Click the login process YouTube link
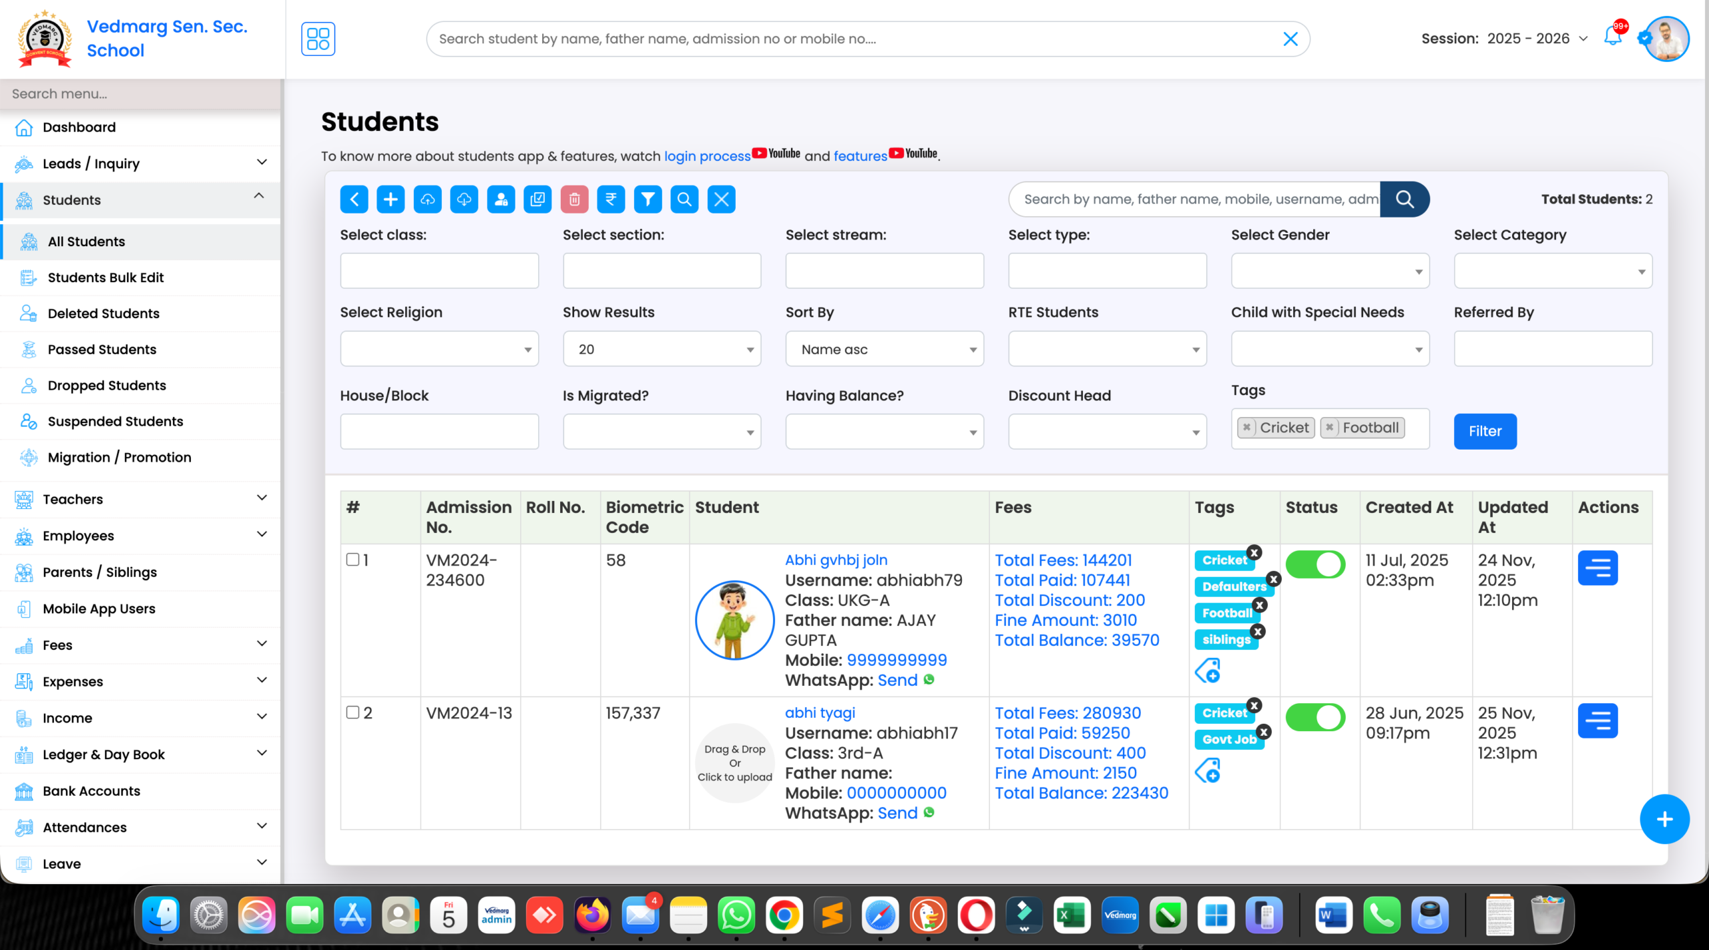Screen dimensions: 1709x950 [x=707, y=155]
